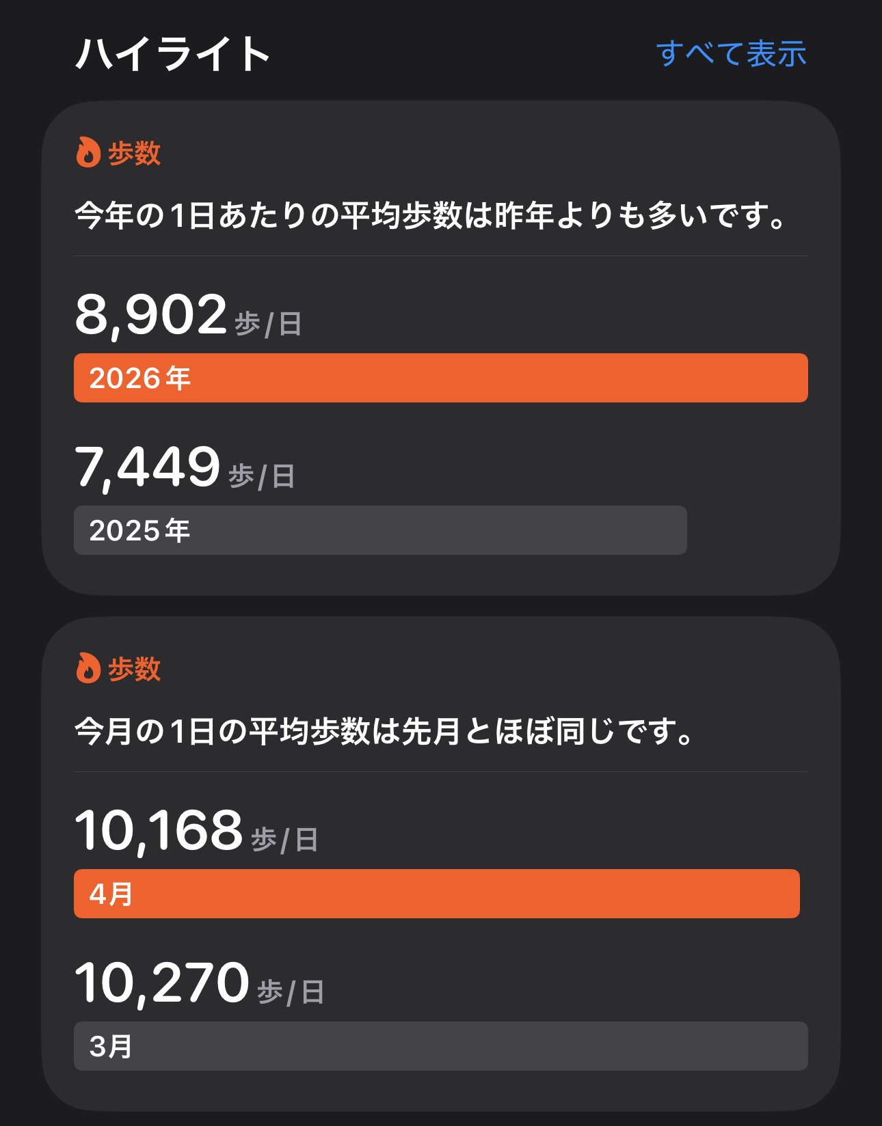The width and height of the screenshot is (882, 1126).
Task: Click the 8,902 steps value
Action: [x=150, y=315]
